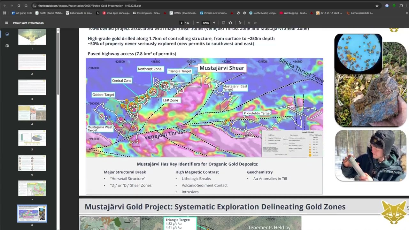Open page 3 thumbnail
Screen dimensions: 409x230
pos(32,88)
